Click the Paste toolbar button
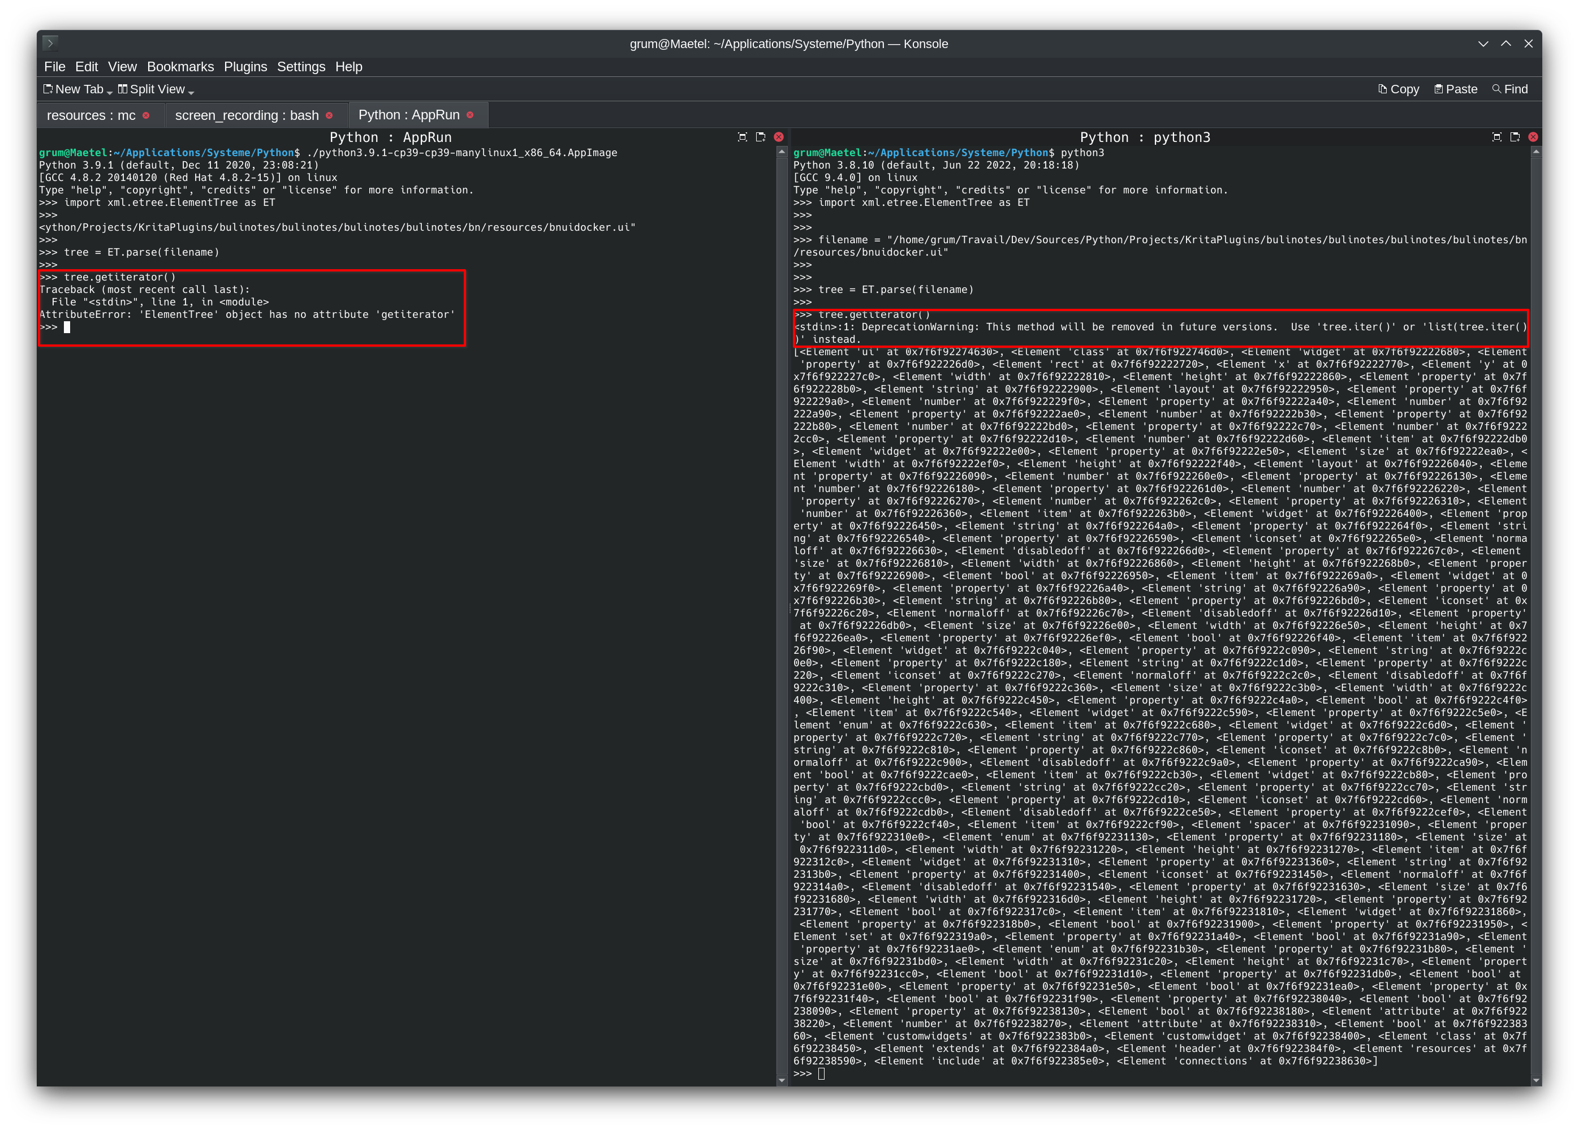 click(1456, 89)
